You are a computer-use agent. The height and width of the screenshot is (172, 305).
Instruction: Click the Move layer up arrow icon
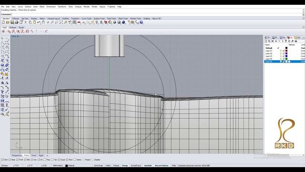click(x=276, y=41)
